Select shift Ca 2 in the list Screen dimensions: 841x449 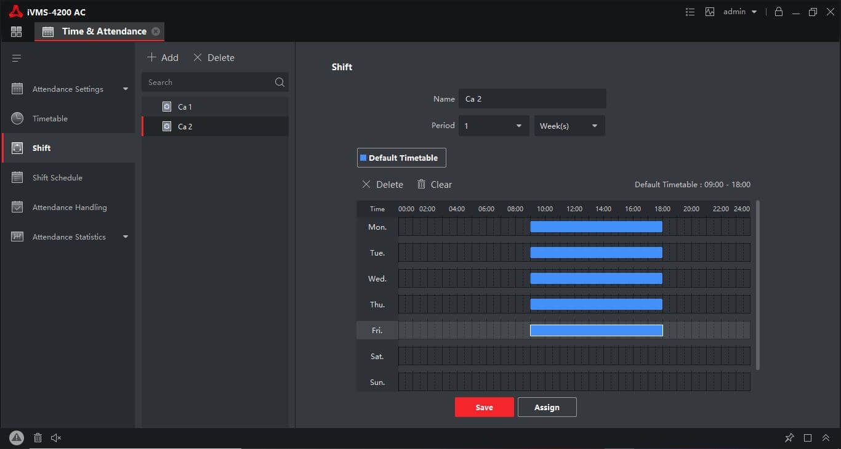[x=215, y=126]
